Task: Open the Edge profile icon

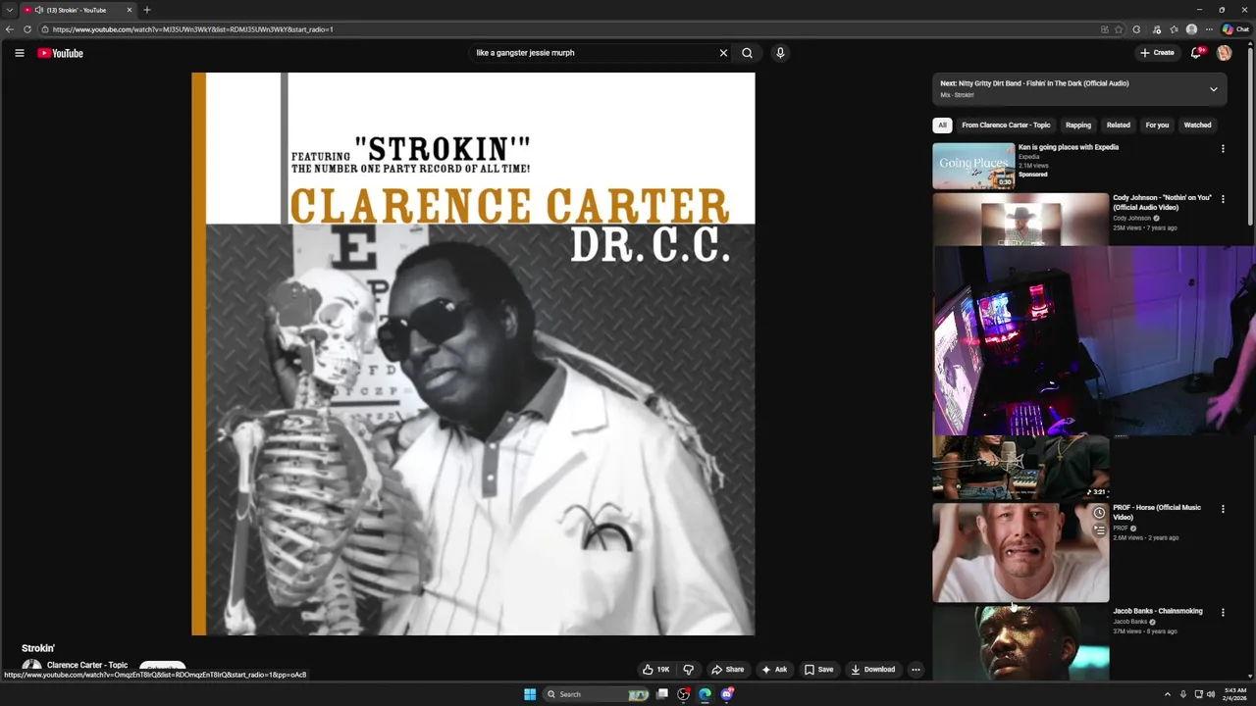Action: (1191, 29)
